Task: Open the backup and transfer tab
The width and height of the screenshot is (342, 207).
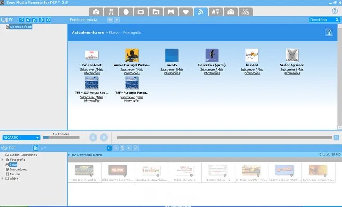Action: 216,12
